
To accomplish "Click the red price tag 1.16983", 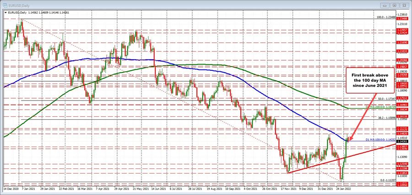I will (x=402, y=105).
